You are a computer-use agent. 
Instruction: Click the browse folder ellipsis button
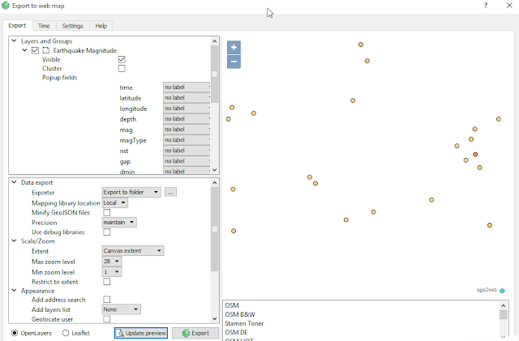[170, 192]
